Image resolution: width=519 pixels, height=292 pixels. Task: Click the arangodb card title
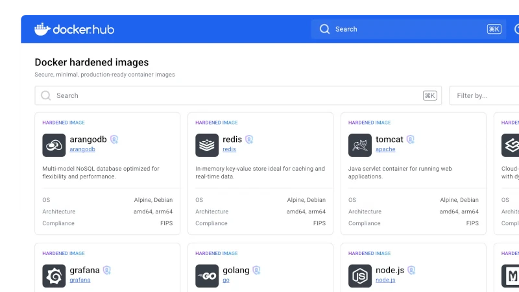tap(88, 140)
